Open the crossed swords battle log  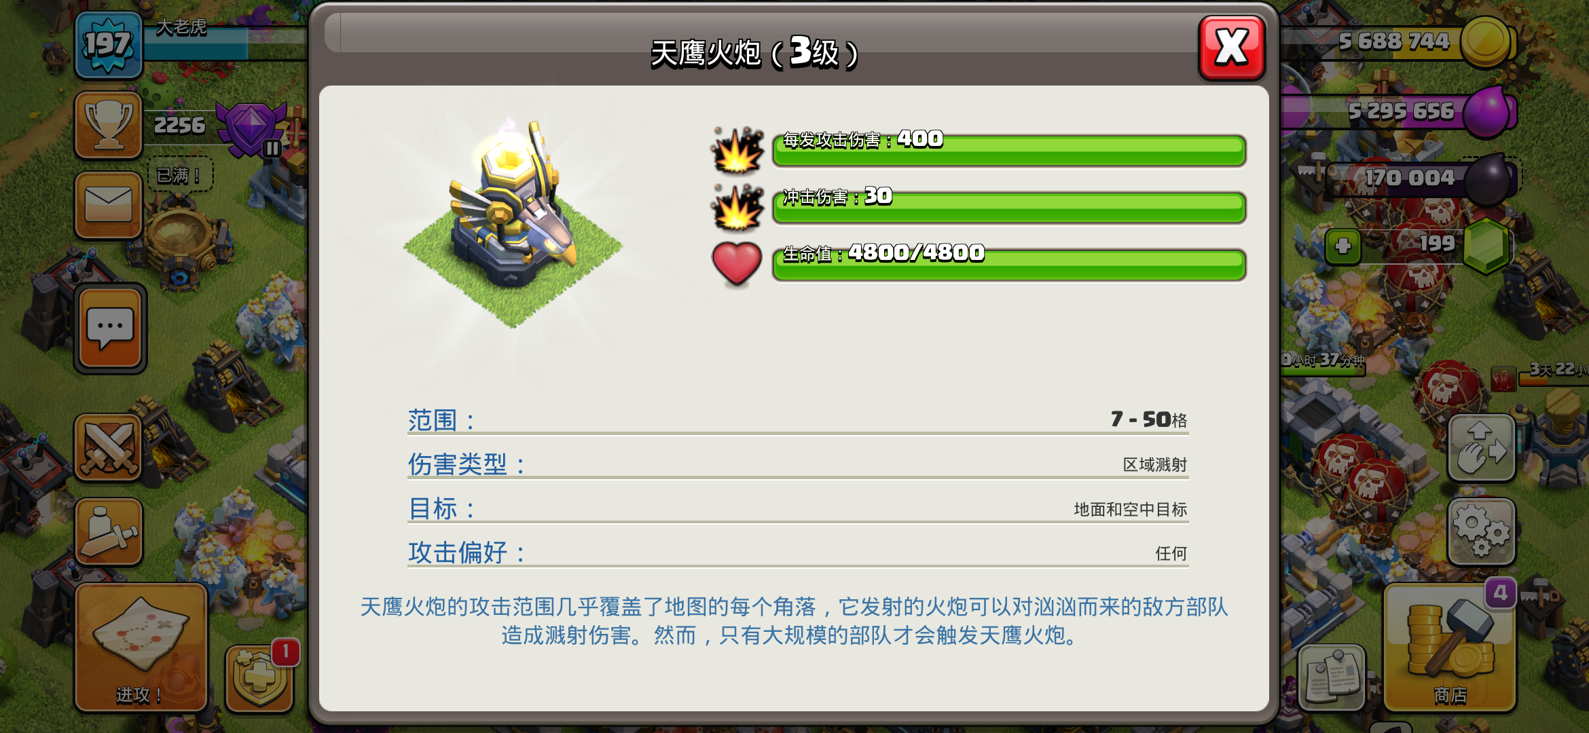pos(109,447)
